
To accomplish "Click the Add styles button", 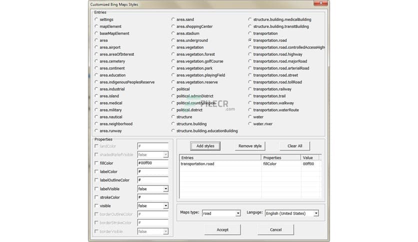I will click(205, 146).
